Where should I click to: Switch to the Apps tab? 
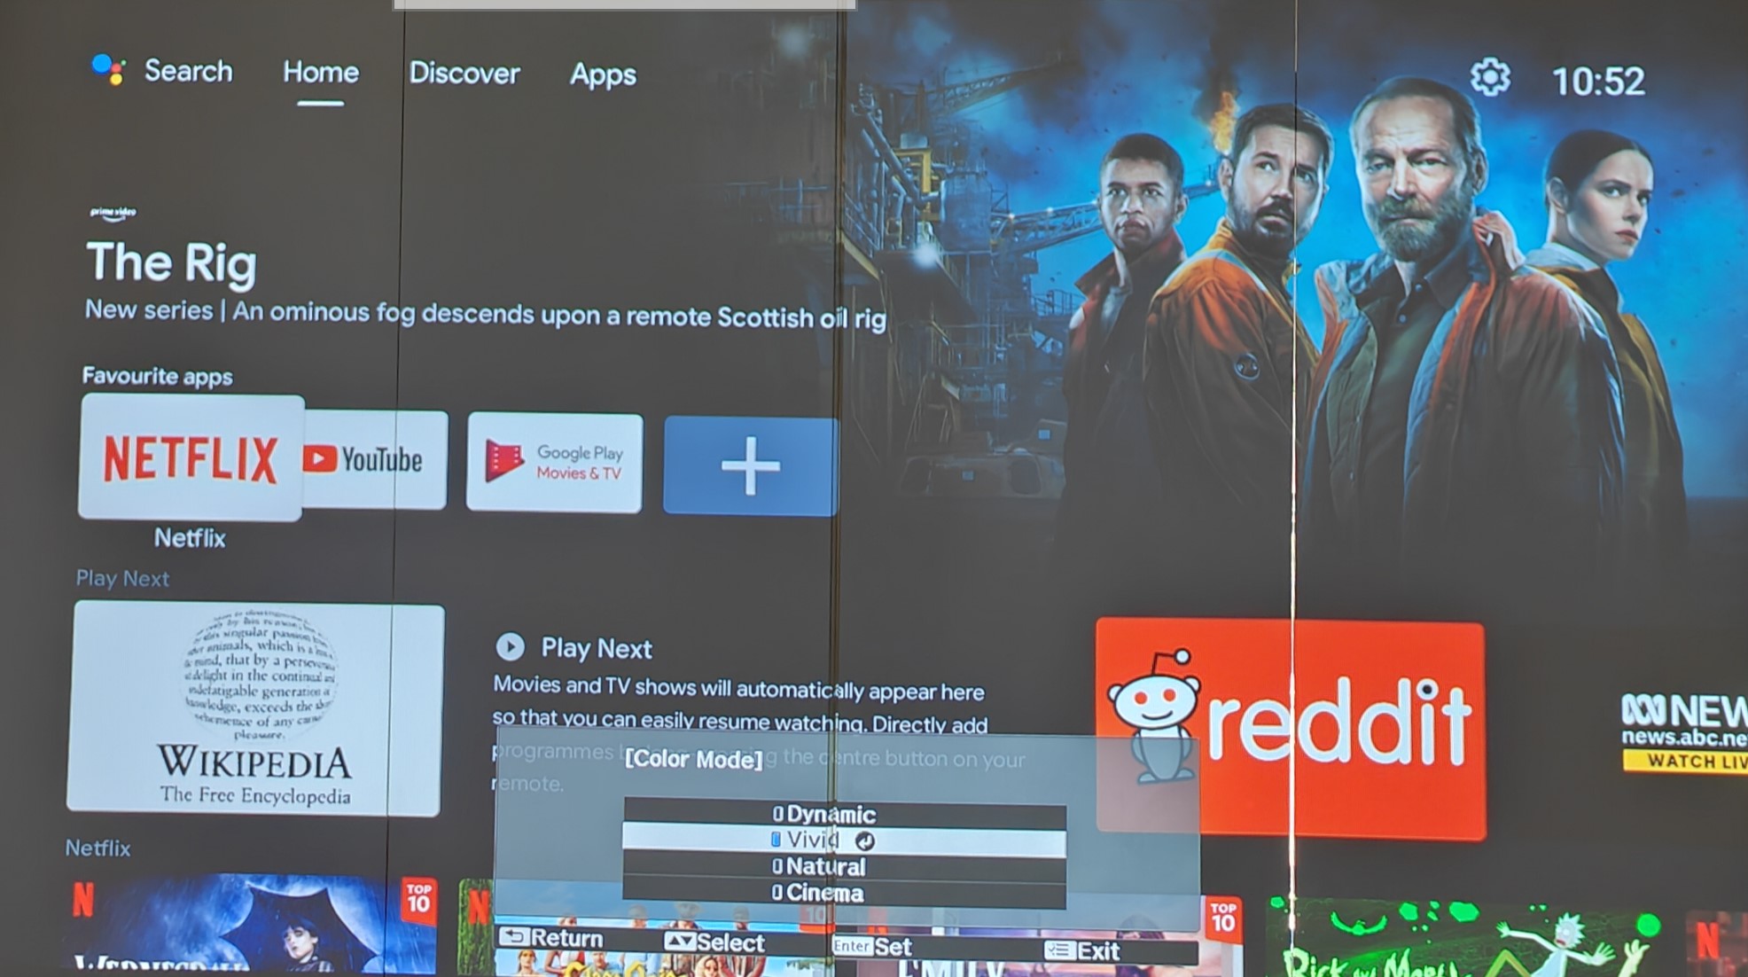pyautogui.click(x=603, y=74)
